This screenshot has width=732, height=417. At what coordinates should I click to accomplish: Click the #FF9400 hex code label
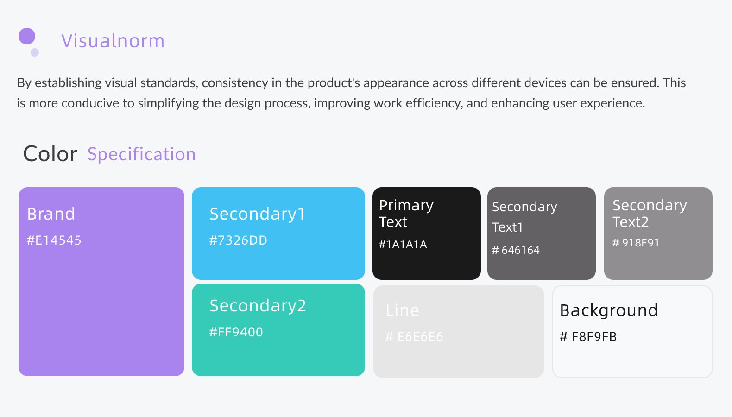236,332
